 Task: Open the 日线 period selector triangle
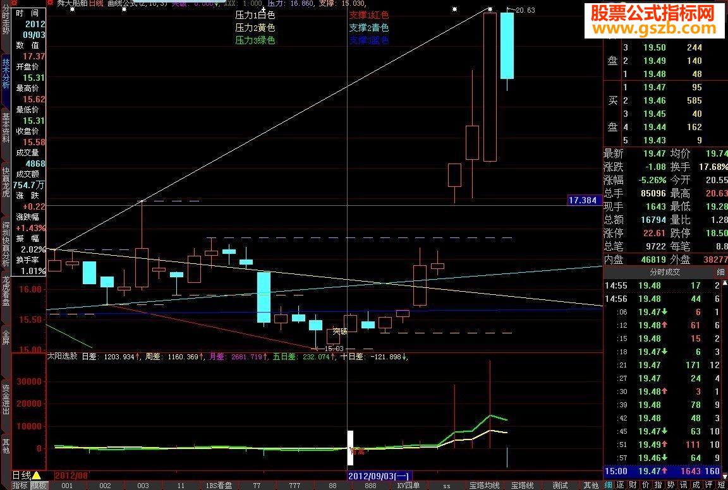coord(36,475)
